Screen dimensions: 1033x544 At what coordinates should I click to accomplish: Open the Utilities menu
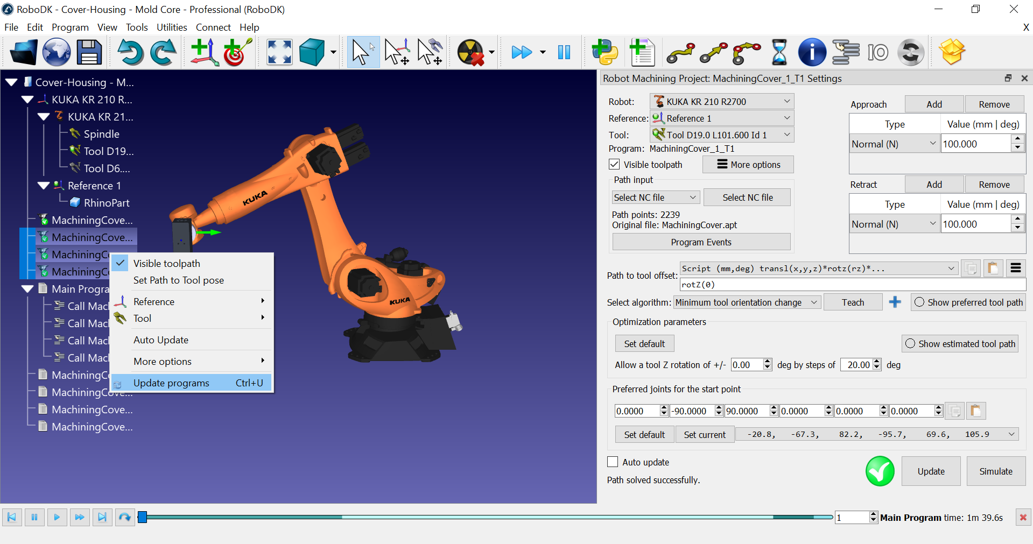(x=171, y=27)
